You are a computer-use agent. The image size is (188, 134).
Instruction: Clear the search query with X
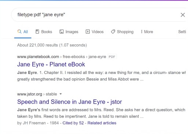coord(183,15)
